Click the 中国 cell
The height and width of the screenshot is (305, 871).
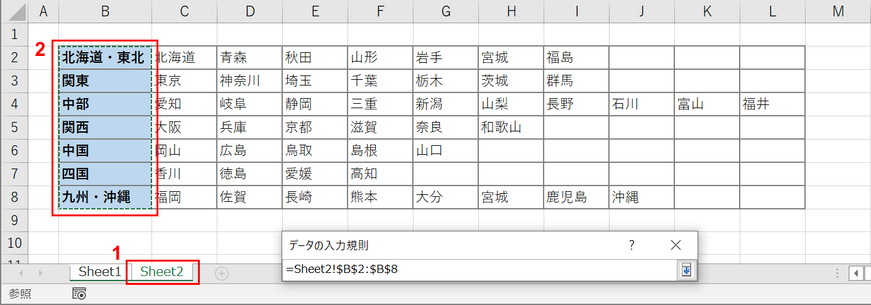105,151
